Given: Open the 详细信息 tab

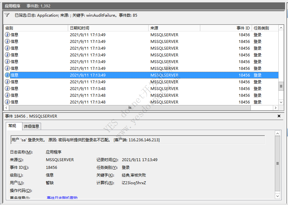Looking at the screenshot, I should click(x=31, y=126).
